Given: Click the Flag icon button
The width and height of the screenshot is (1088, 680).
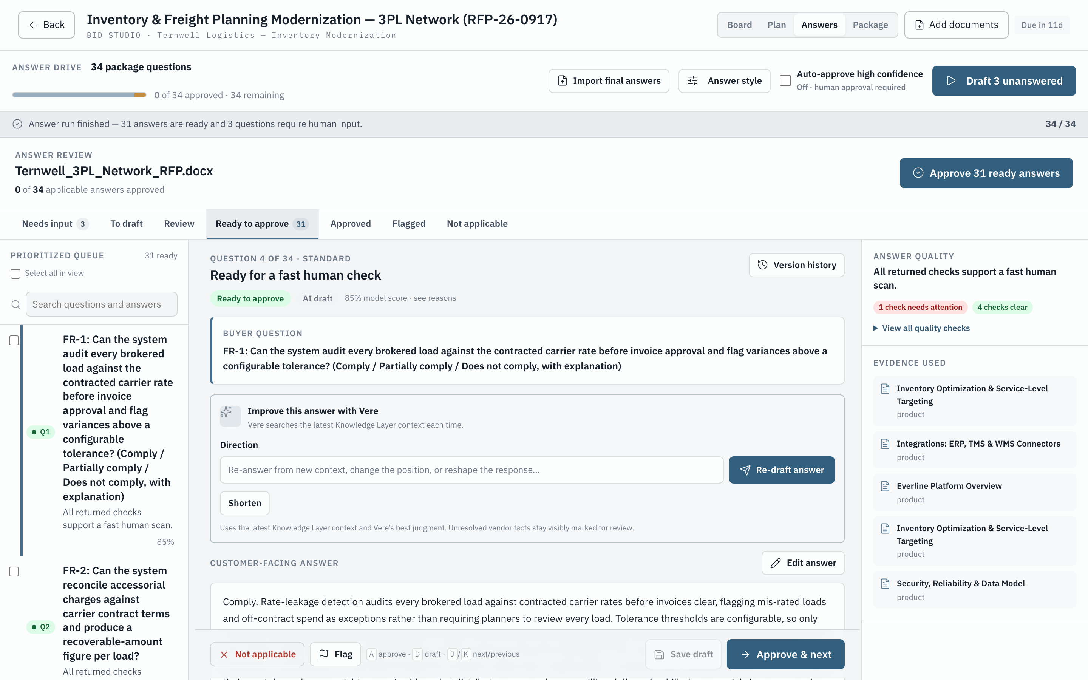Looking at the screenshot, I should 335,654.
